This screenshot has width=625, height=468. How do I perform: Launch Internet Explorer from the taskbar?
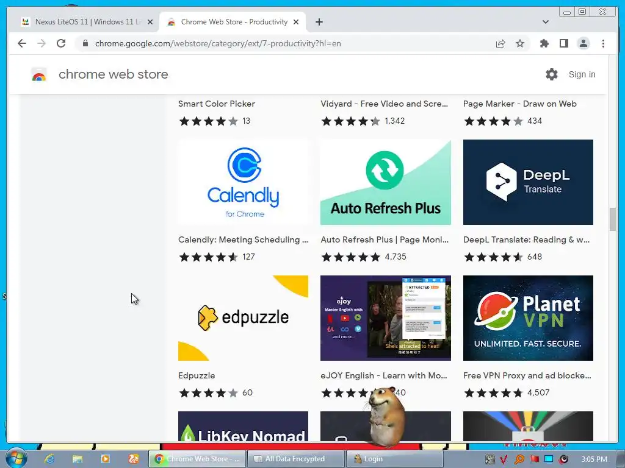click(x=49, y=459)
